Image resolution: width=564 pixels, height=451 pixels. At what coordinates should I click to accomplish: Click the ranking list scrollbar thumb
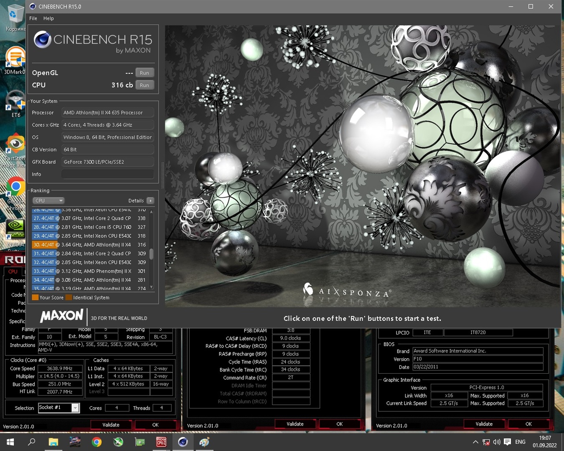(x=151, y=254)
